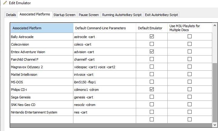This screenshot has width=218, height=131.
Task: Check M3U Playlists for Entex Adventure Vision
Action: tap(189, 52)
